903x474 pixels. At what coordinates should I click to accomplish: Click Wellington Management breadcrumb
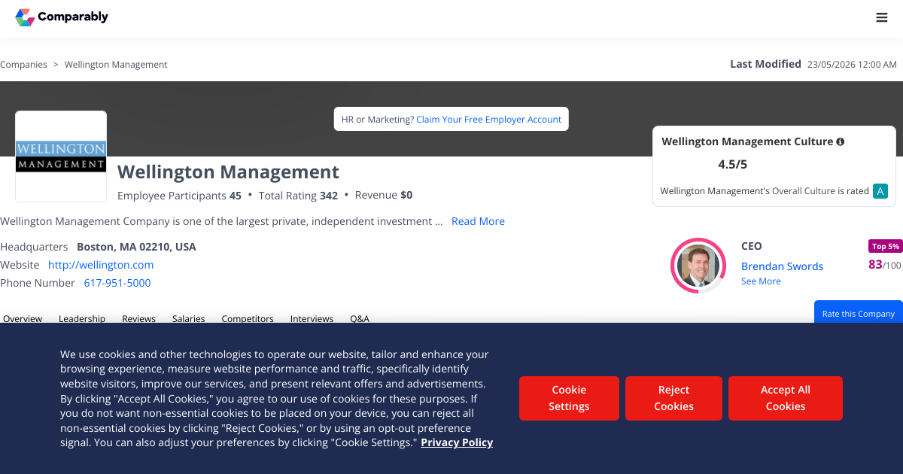point(116,65)
